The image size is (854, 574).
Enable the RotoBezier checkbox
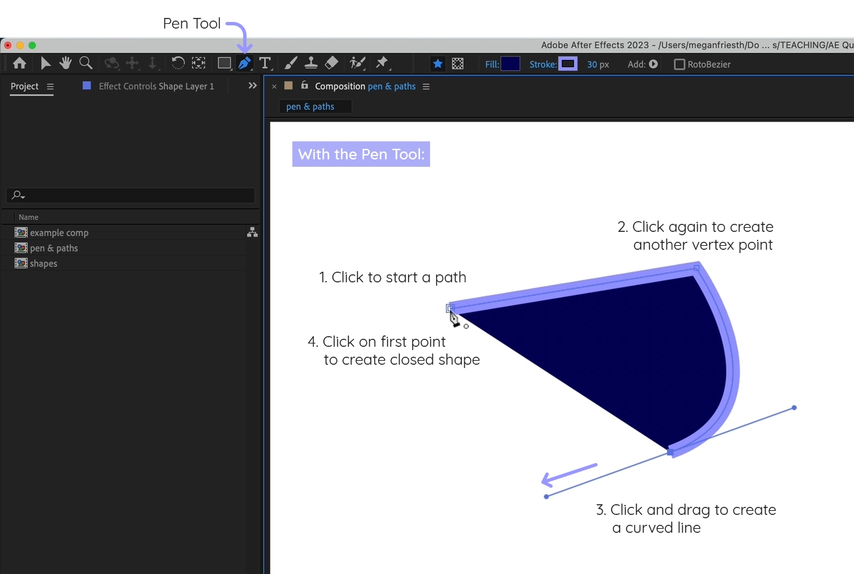(679, 64)
